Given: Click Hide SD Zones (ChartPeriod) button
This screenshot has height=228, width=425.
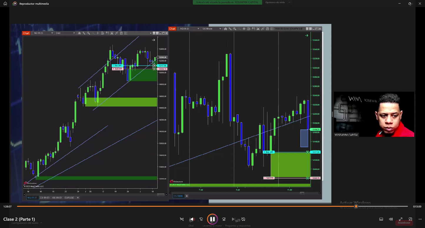Looking at the screenshot, I should pyautogui.click(x=288, y=29).
